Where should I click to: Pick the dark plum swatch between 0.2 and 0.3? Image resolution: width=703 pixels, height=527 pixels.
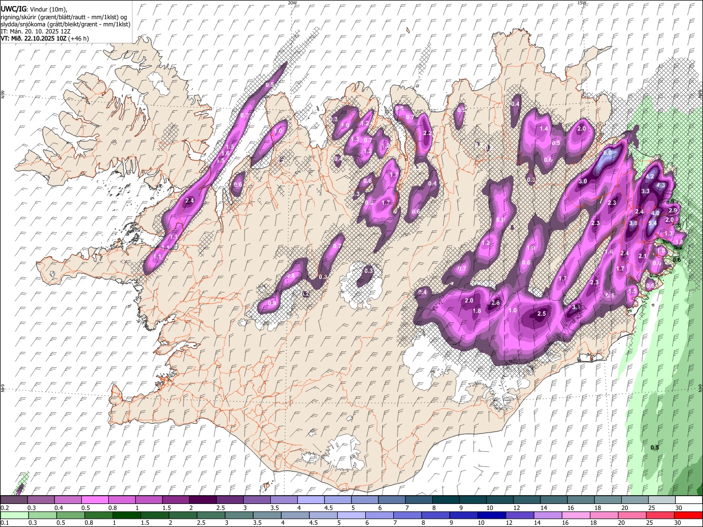click(x=14, y=500)
